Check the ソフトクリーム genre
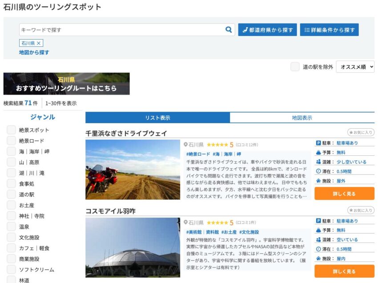378x283 pixels. 11,270
